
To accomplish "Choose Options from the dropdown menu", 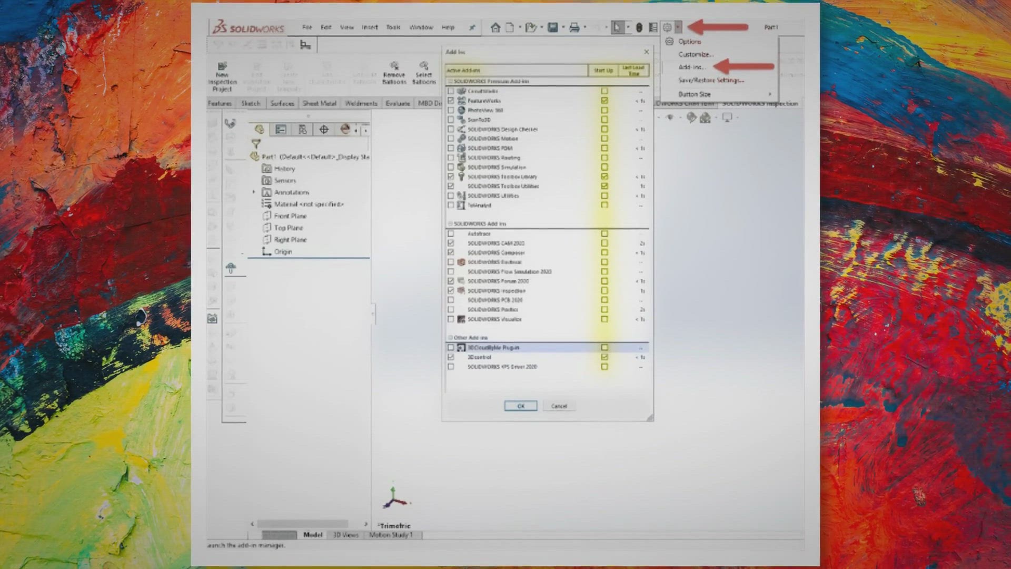I will [x=689, y=42].
